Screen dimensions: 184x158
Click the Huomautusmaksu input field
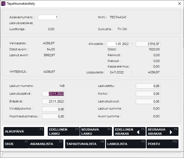(54, 116)
